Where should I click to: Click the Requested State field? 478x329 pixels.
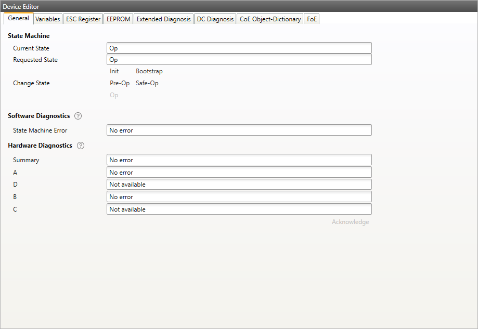pos(239,60)
